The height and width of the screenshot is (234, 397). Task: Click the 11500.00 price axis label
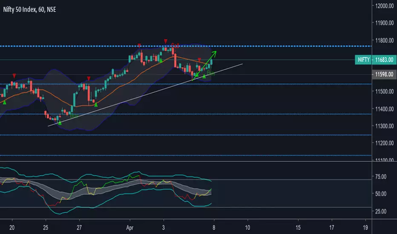(x=384, y=91)
